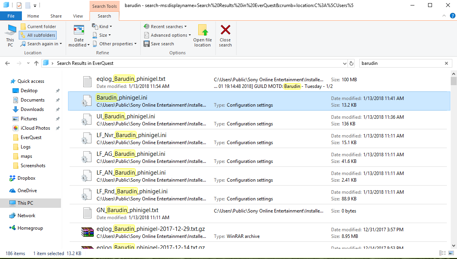Click Save search button

(x=159, y=44)
